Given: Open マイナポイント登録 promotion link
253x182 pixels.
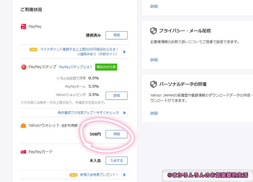Looking at the screenshot, I should click(x=79, y=52).
